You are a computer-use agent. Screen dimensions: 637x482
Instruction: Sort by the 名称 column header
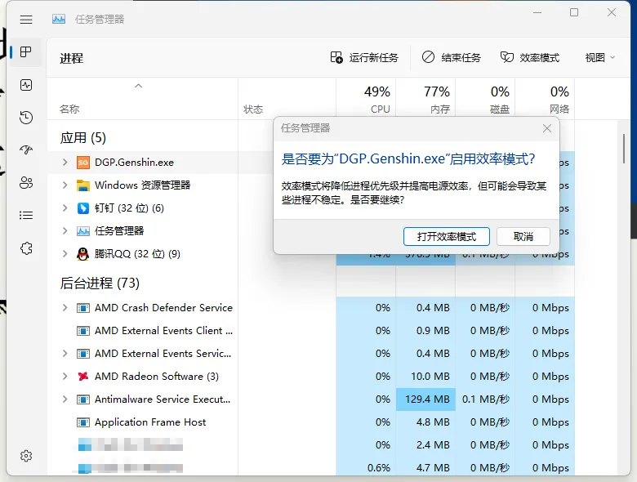(142, 99)
